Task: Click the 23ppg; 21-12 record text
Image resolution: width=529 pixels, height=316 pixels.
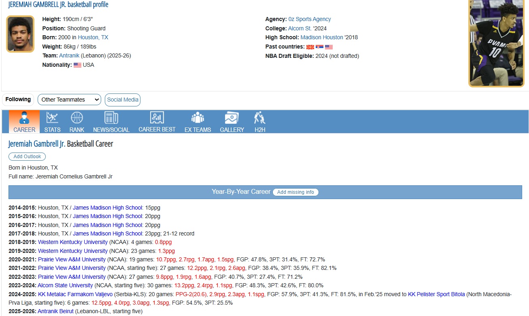Action: (169, 233)
